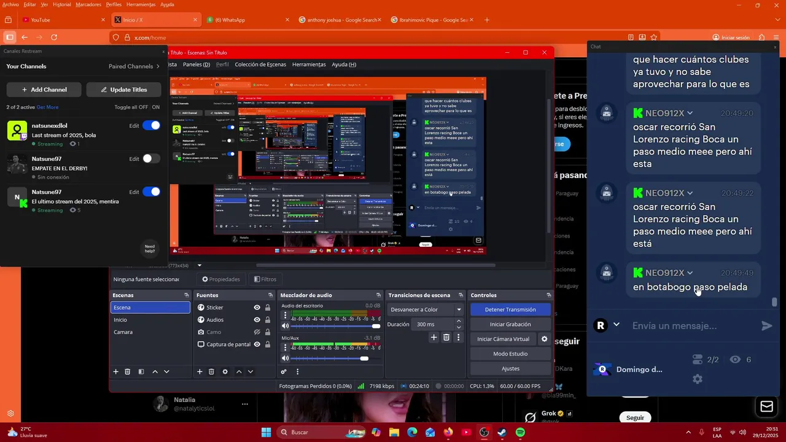Open transition properties three-dot menu
786x442 pixels.
(x=458, y=337)
